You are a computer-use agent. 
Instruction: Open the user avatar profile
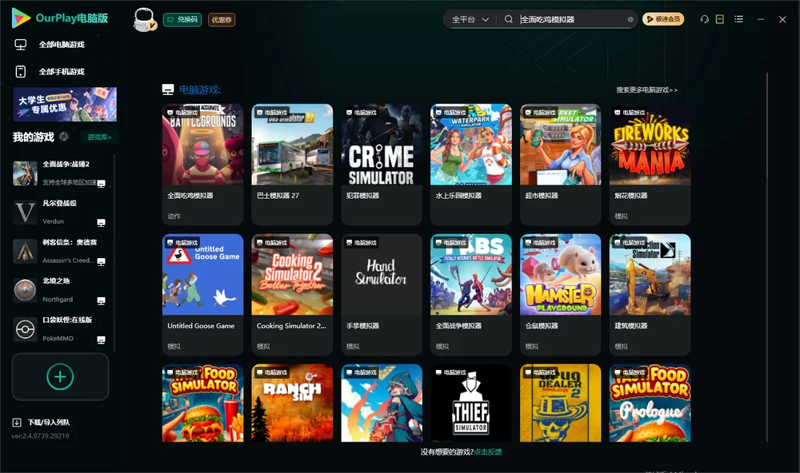[144, 20]
